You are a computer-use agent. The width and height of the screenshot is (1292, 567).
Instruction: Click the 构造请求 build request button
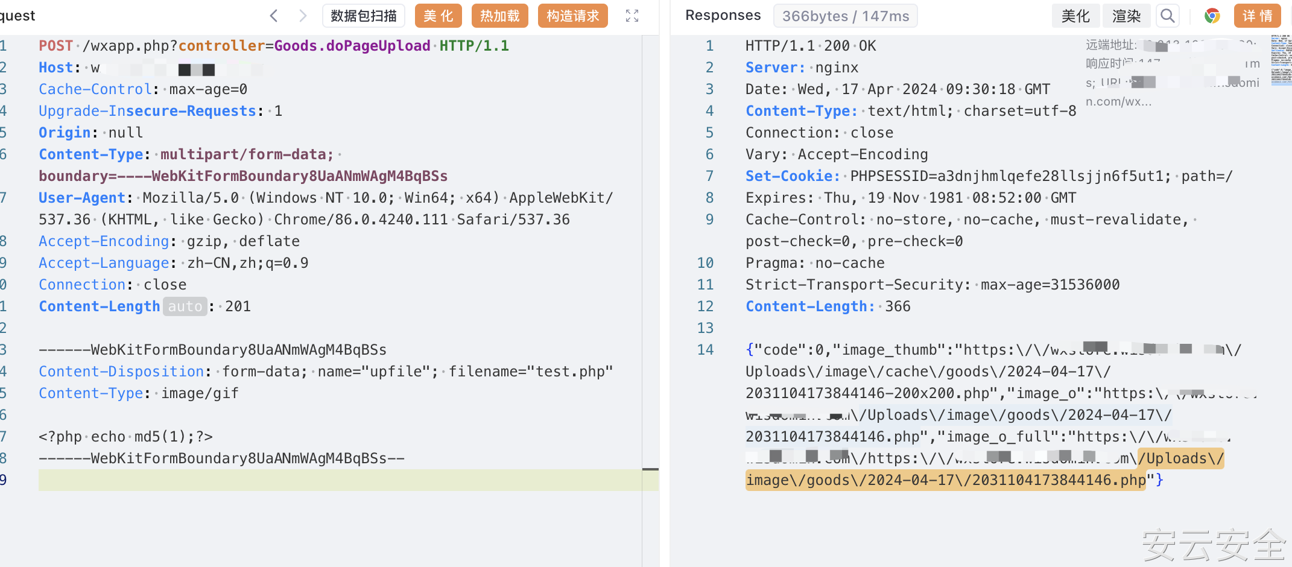pos(573,16)
